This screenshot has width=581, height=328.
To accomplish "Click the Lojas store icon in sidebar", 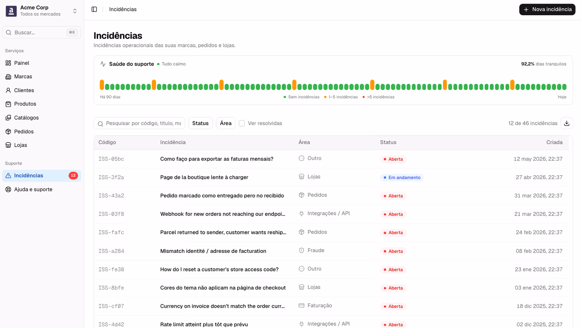I will pyautogui.click(x=8, y=145).
